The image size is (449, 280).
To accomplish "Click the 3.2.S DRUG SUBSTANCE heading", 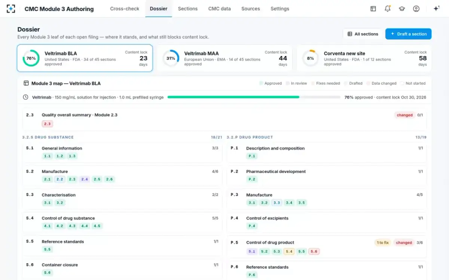I will [x=48, y=137].
